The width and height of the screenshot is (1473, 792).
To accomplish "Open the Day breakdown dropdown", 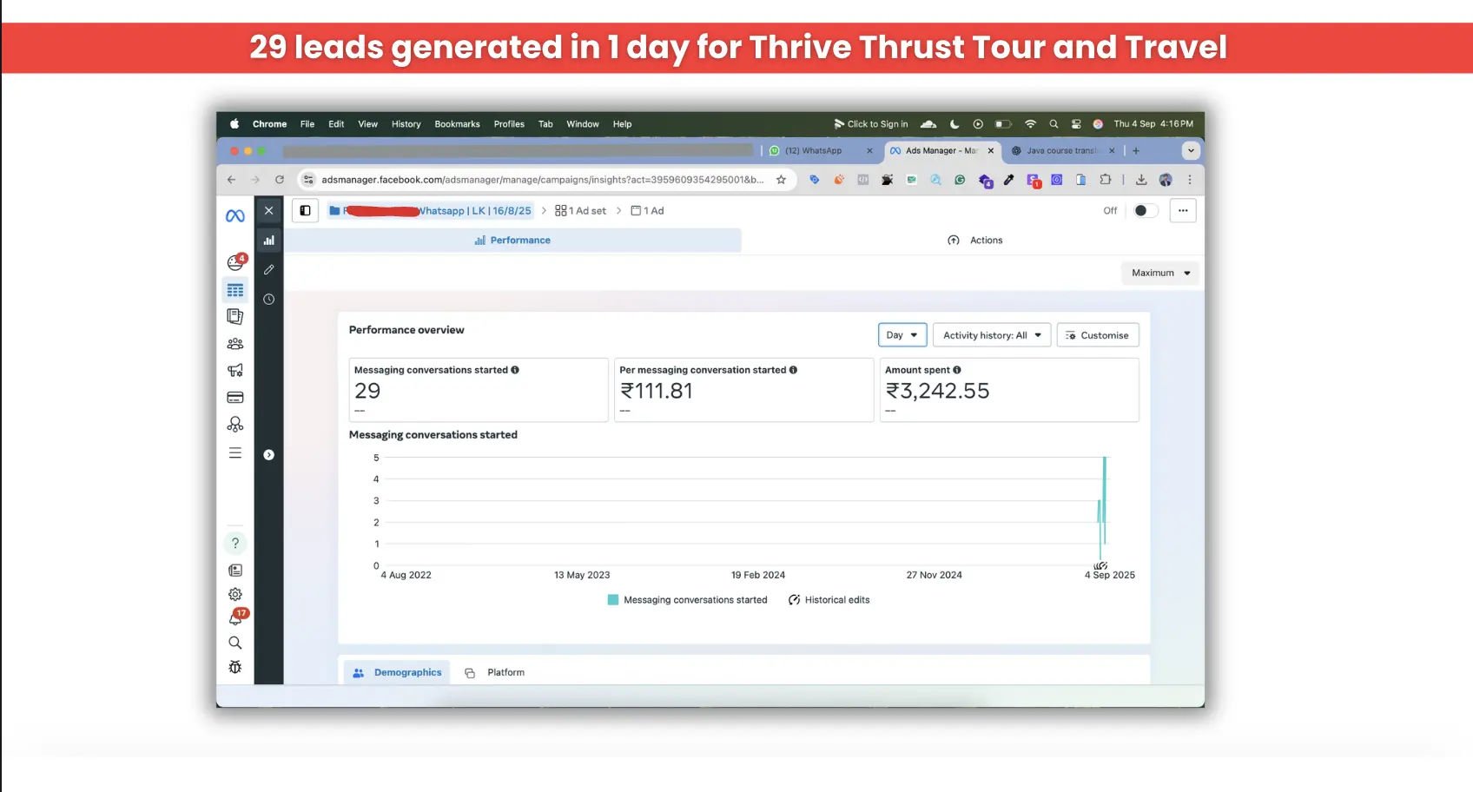I will (902, 335).
